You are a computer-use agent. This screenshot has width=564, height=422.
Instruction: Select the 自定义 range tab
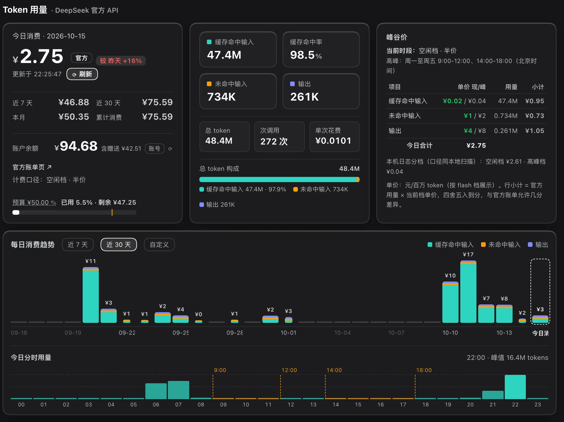(159, 245)
